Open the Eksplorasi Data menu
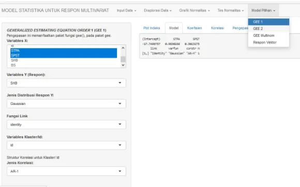The height and width of the screenshot is (187, 300). [x=158, y=10]
